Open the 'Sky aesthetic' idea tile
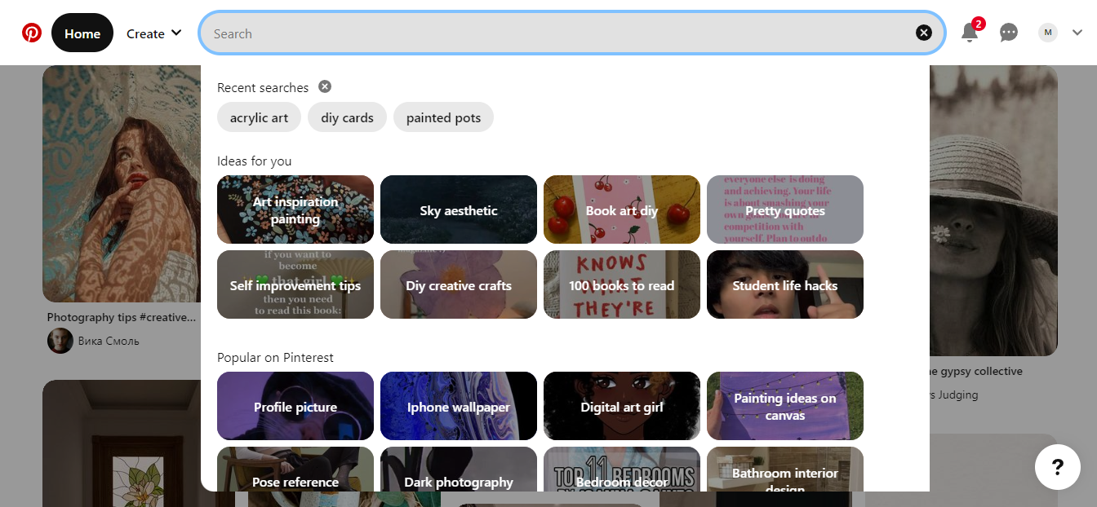Screen dimensions: 1097x507 [459, 210]
